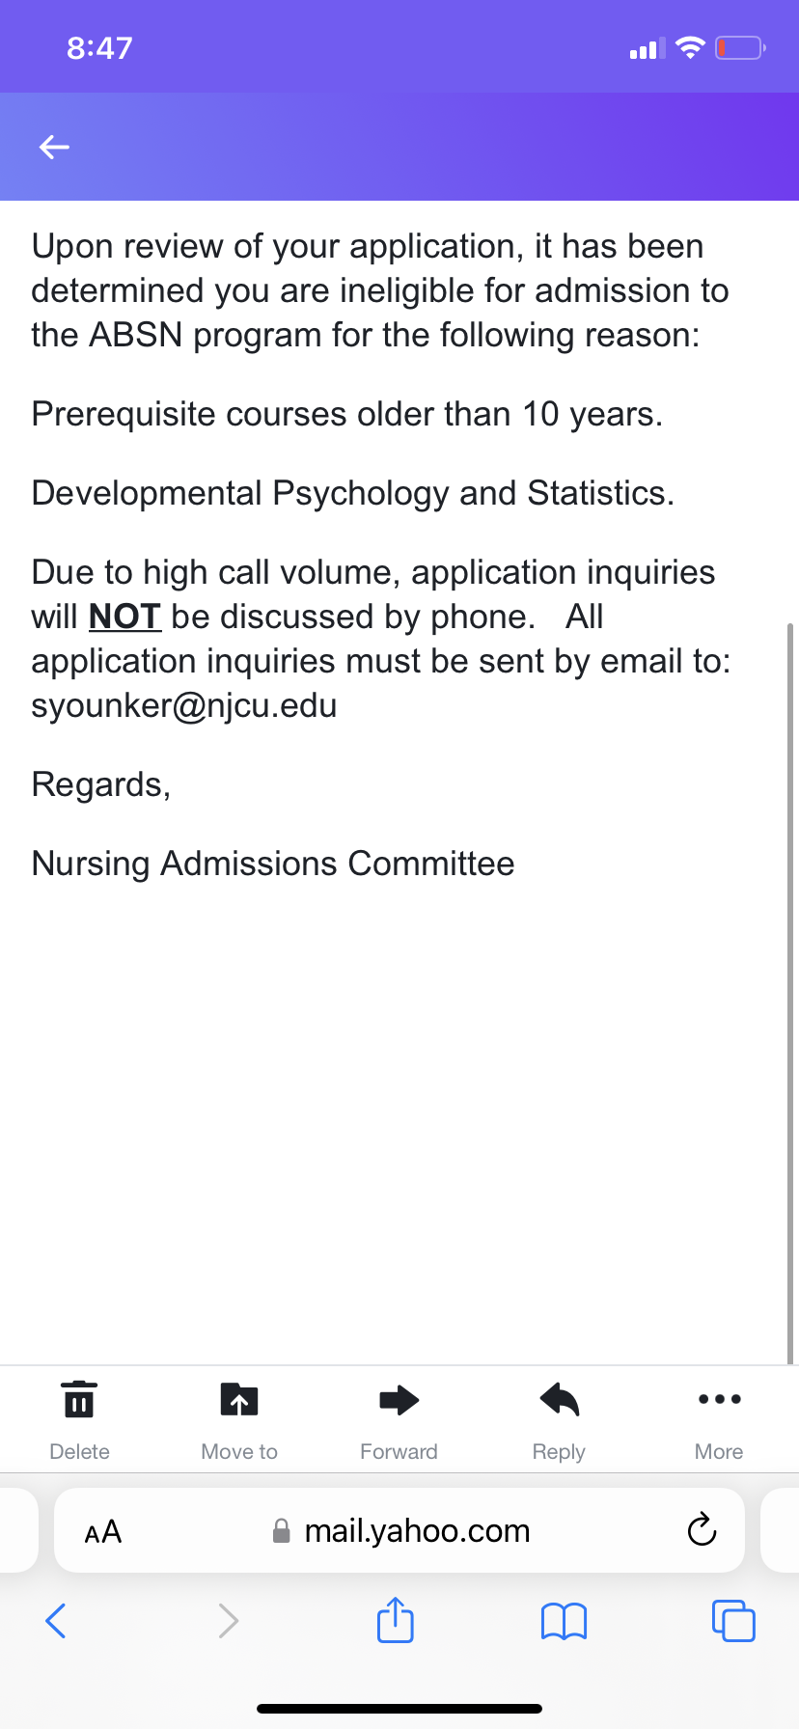Tap the Safari forward chevron

click(228, 1620)
